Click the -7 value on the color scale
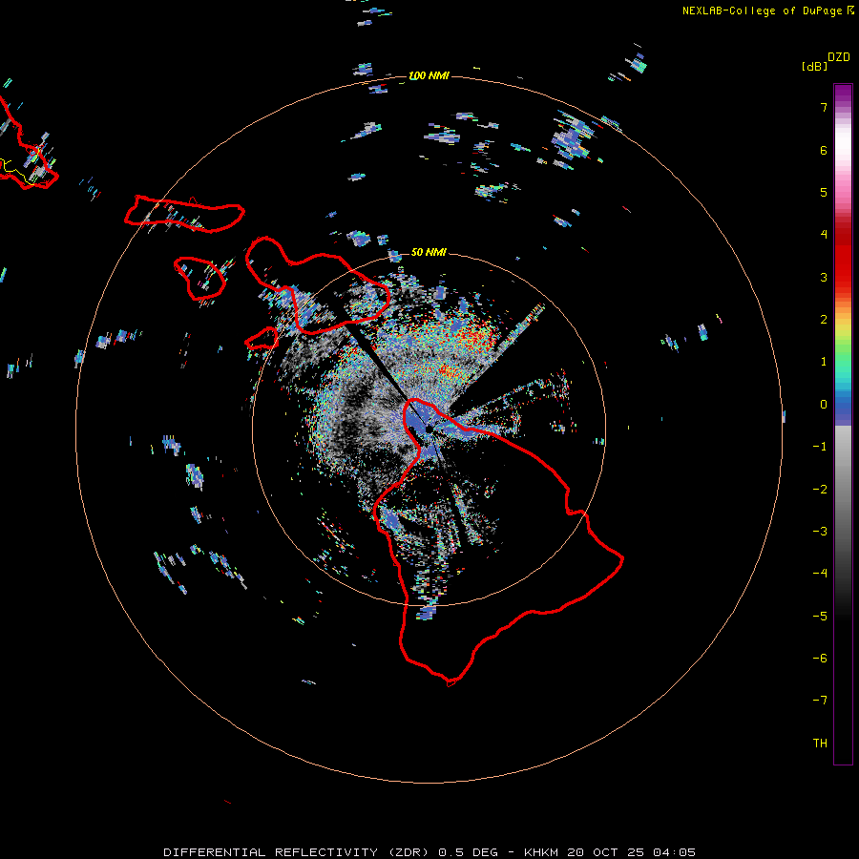The image size is (859, 859). (820, 701)
